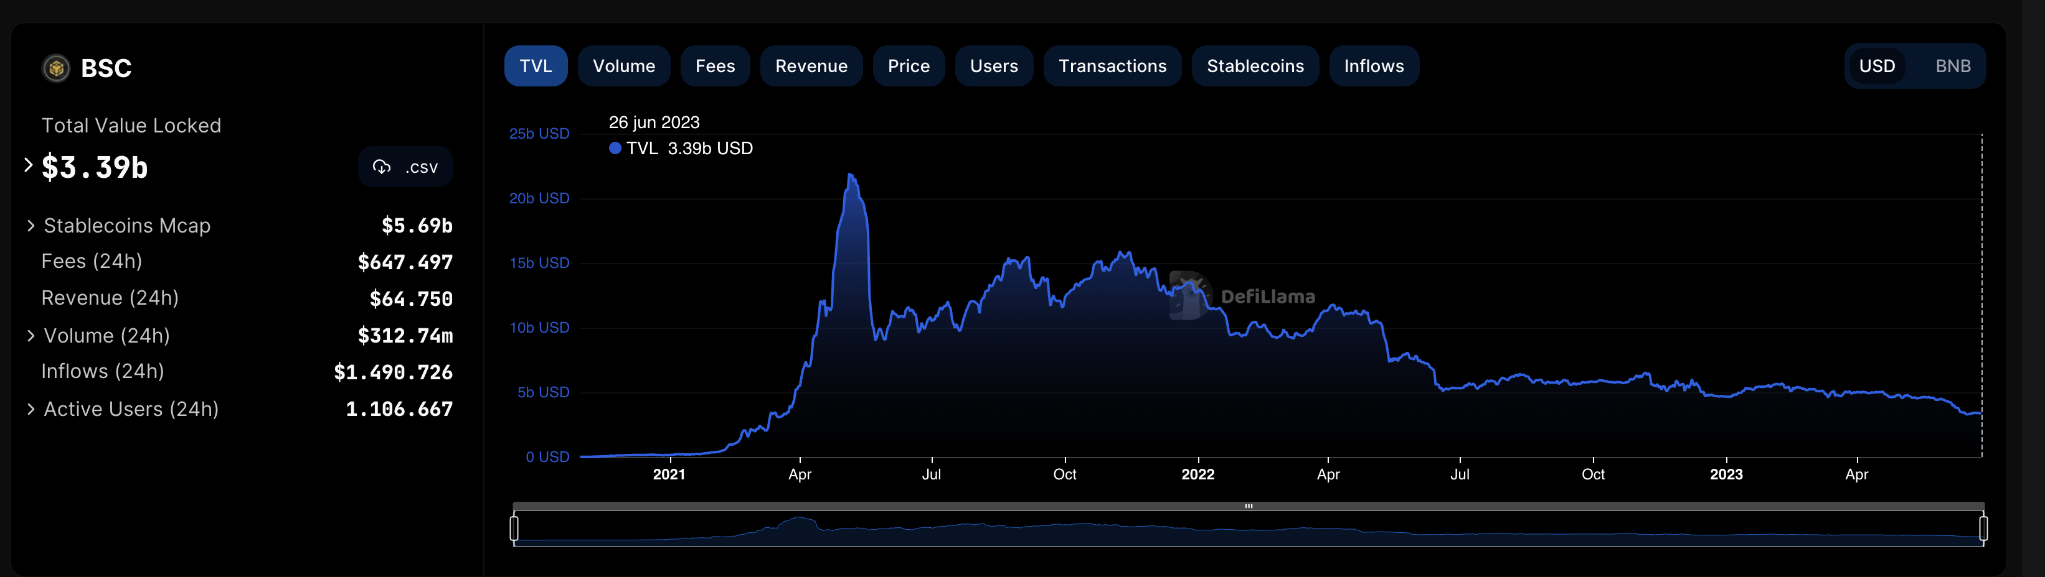Click the blue TVL legend dot
The image size is (2045, 577).
[x=615, y=148]
